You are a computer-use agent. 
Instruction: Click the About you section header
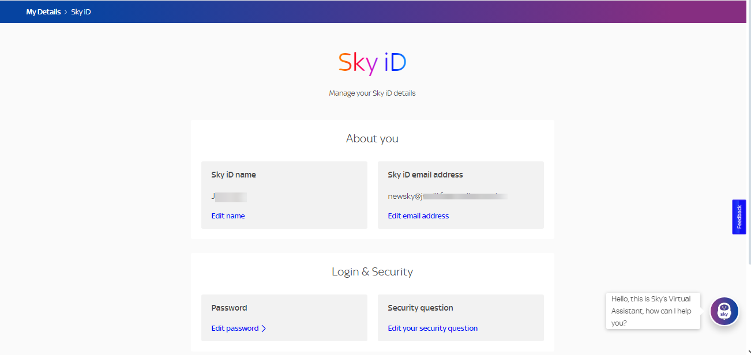(x=372, y=138)
